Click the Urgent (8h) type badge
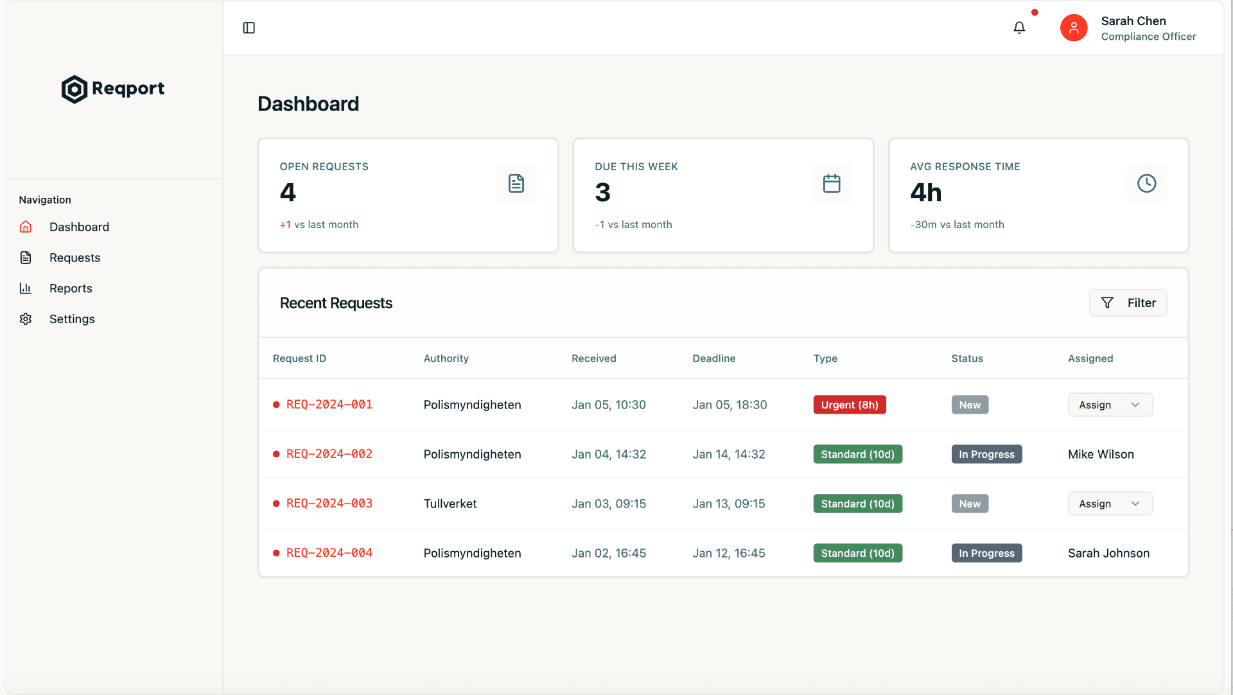 (850, 405)
